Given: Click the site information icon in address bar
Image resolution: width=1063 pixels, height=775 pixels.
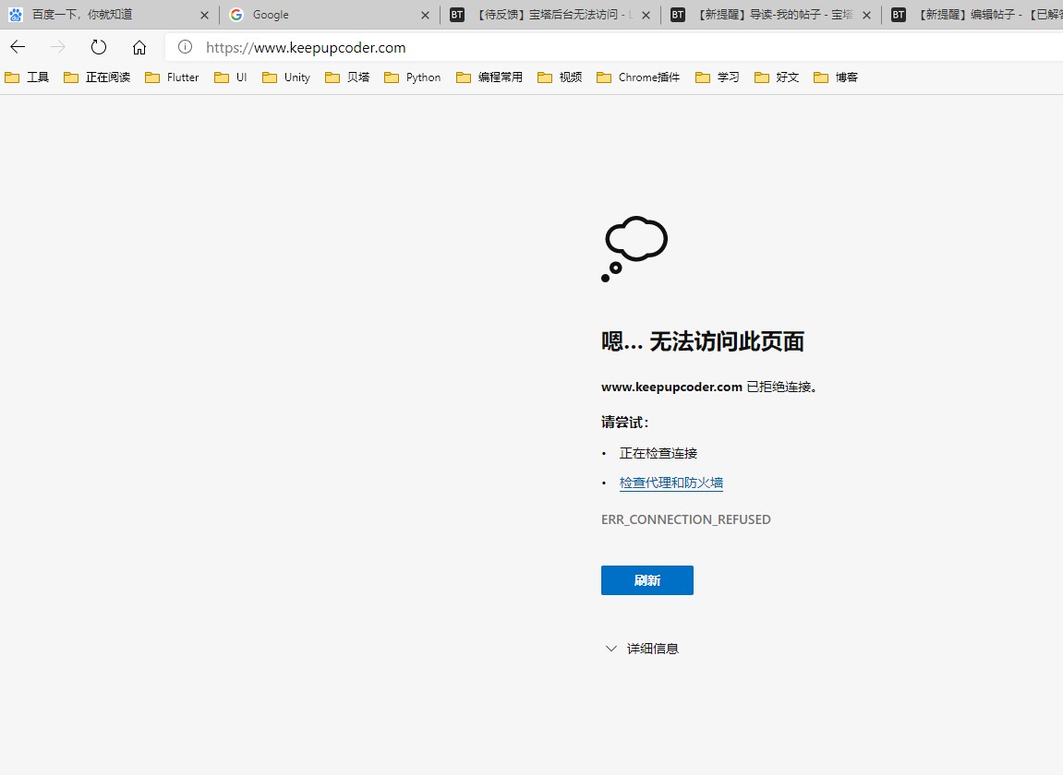Looking at the screenshot, I should coord(186,47).
